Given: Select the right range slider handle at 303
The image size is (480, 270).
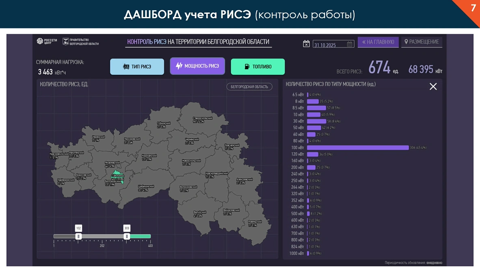Looking at the screenshot, I should click(x=127, y=236).
